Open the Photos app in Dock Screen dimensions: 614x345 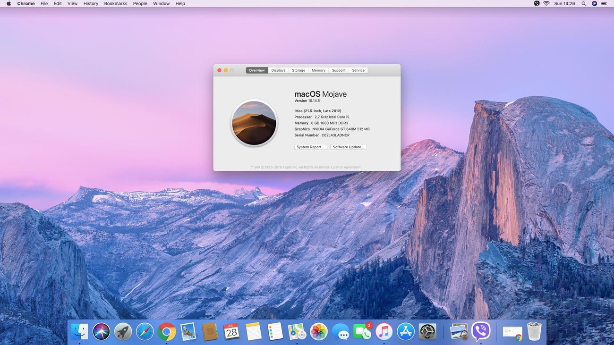[x=318, y=332]
